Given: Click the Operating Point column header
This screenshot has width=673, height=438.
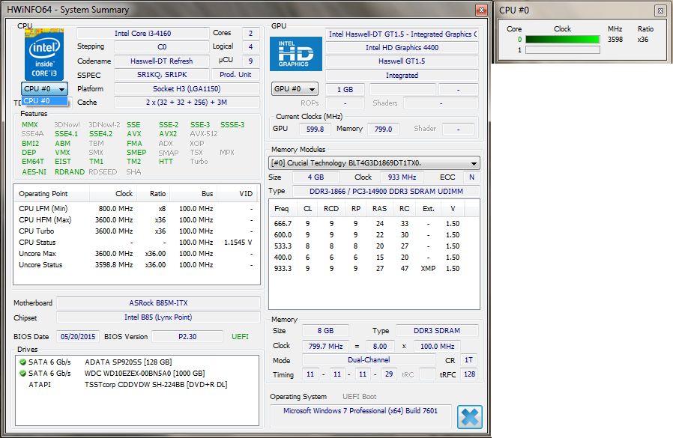Looking at the screenshot, I should point(52,193).
